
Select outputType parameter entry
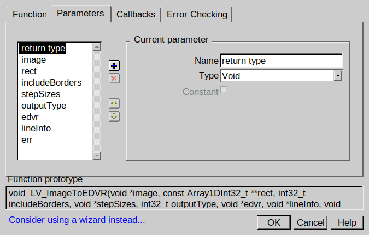tap(44, 106)
